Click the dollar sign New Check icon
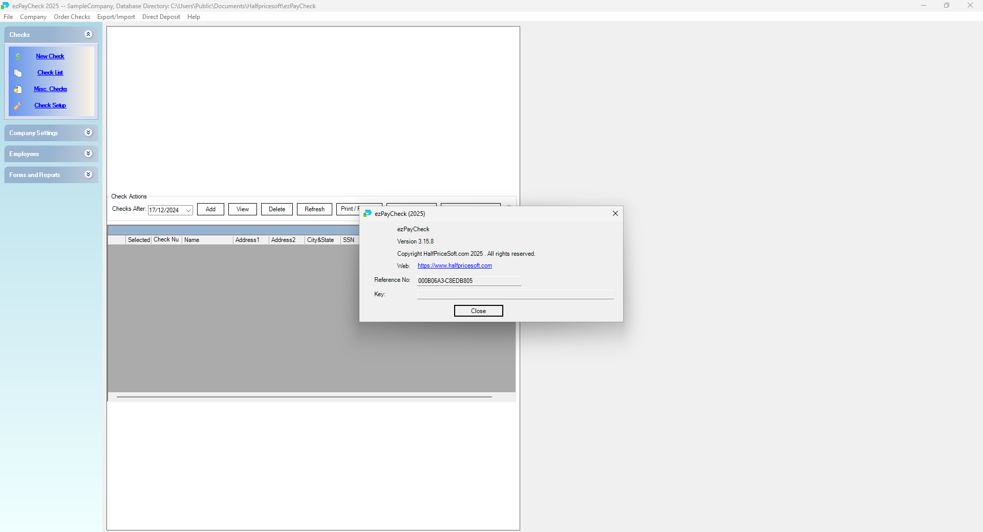Image resolution: width=983 pixels, height=532 pixels. [18, 57]
